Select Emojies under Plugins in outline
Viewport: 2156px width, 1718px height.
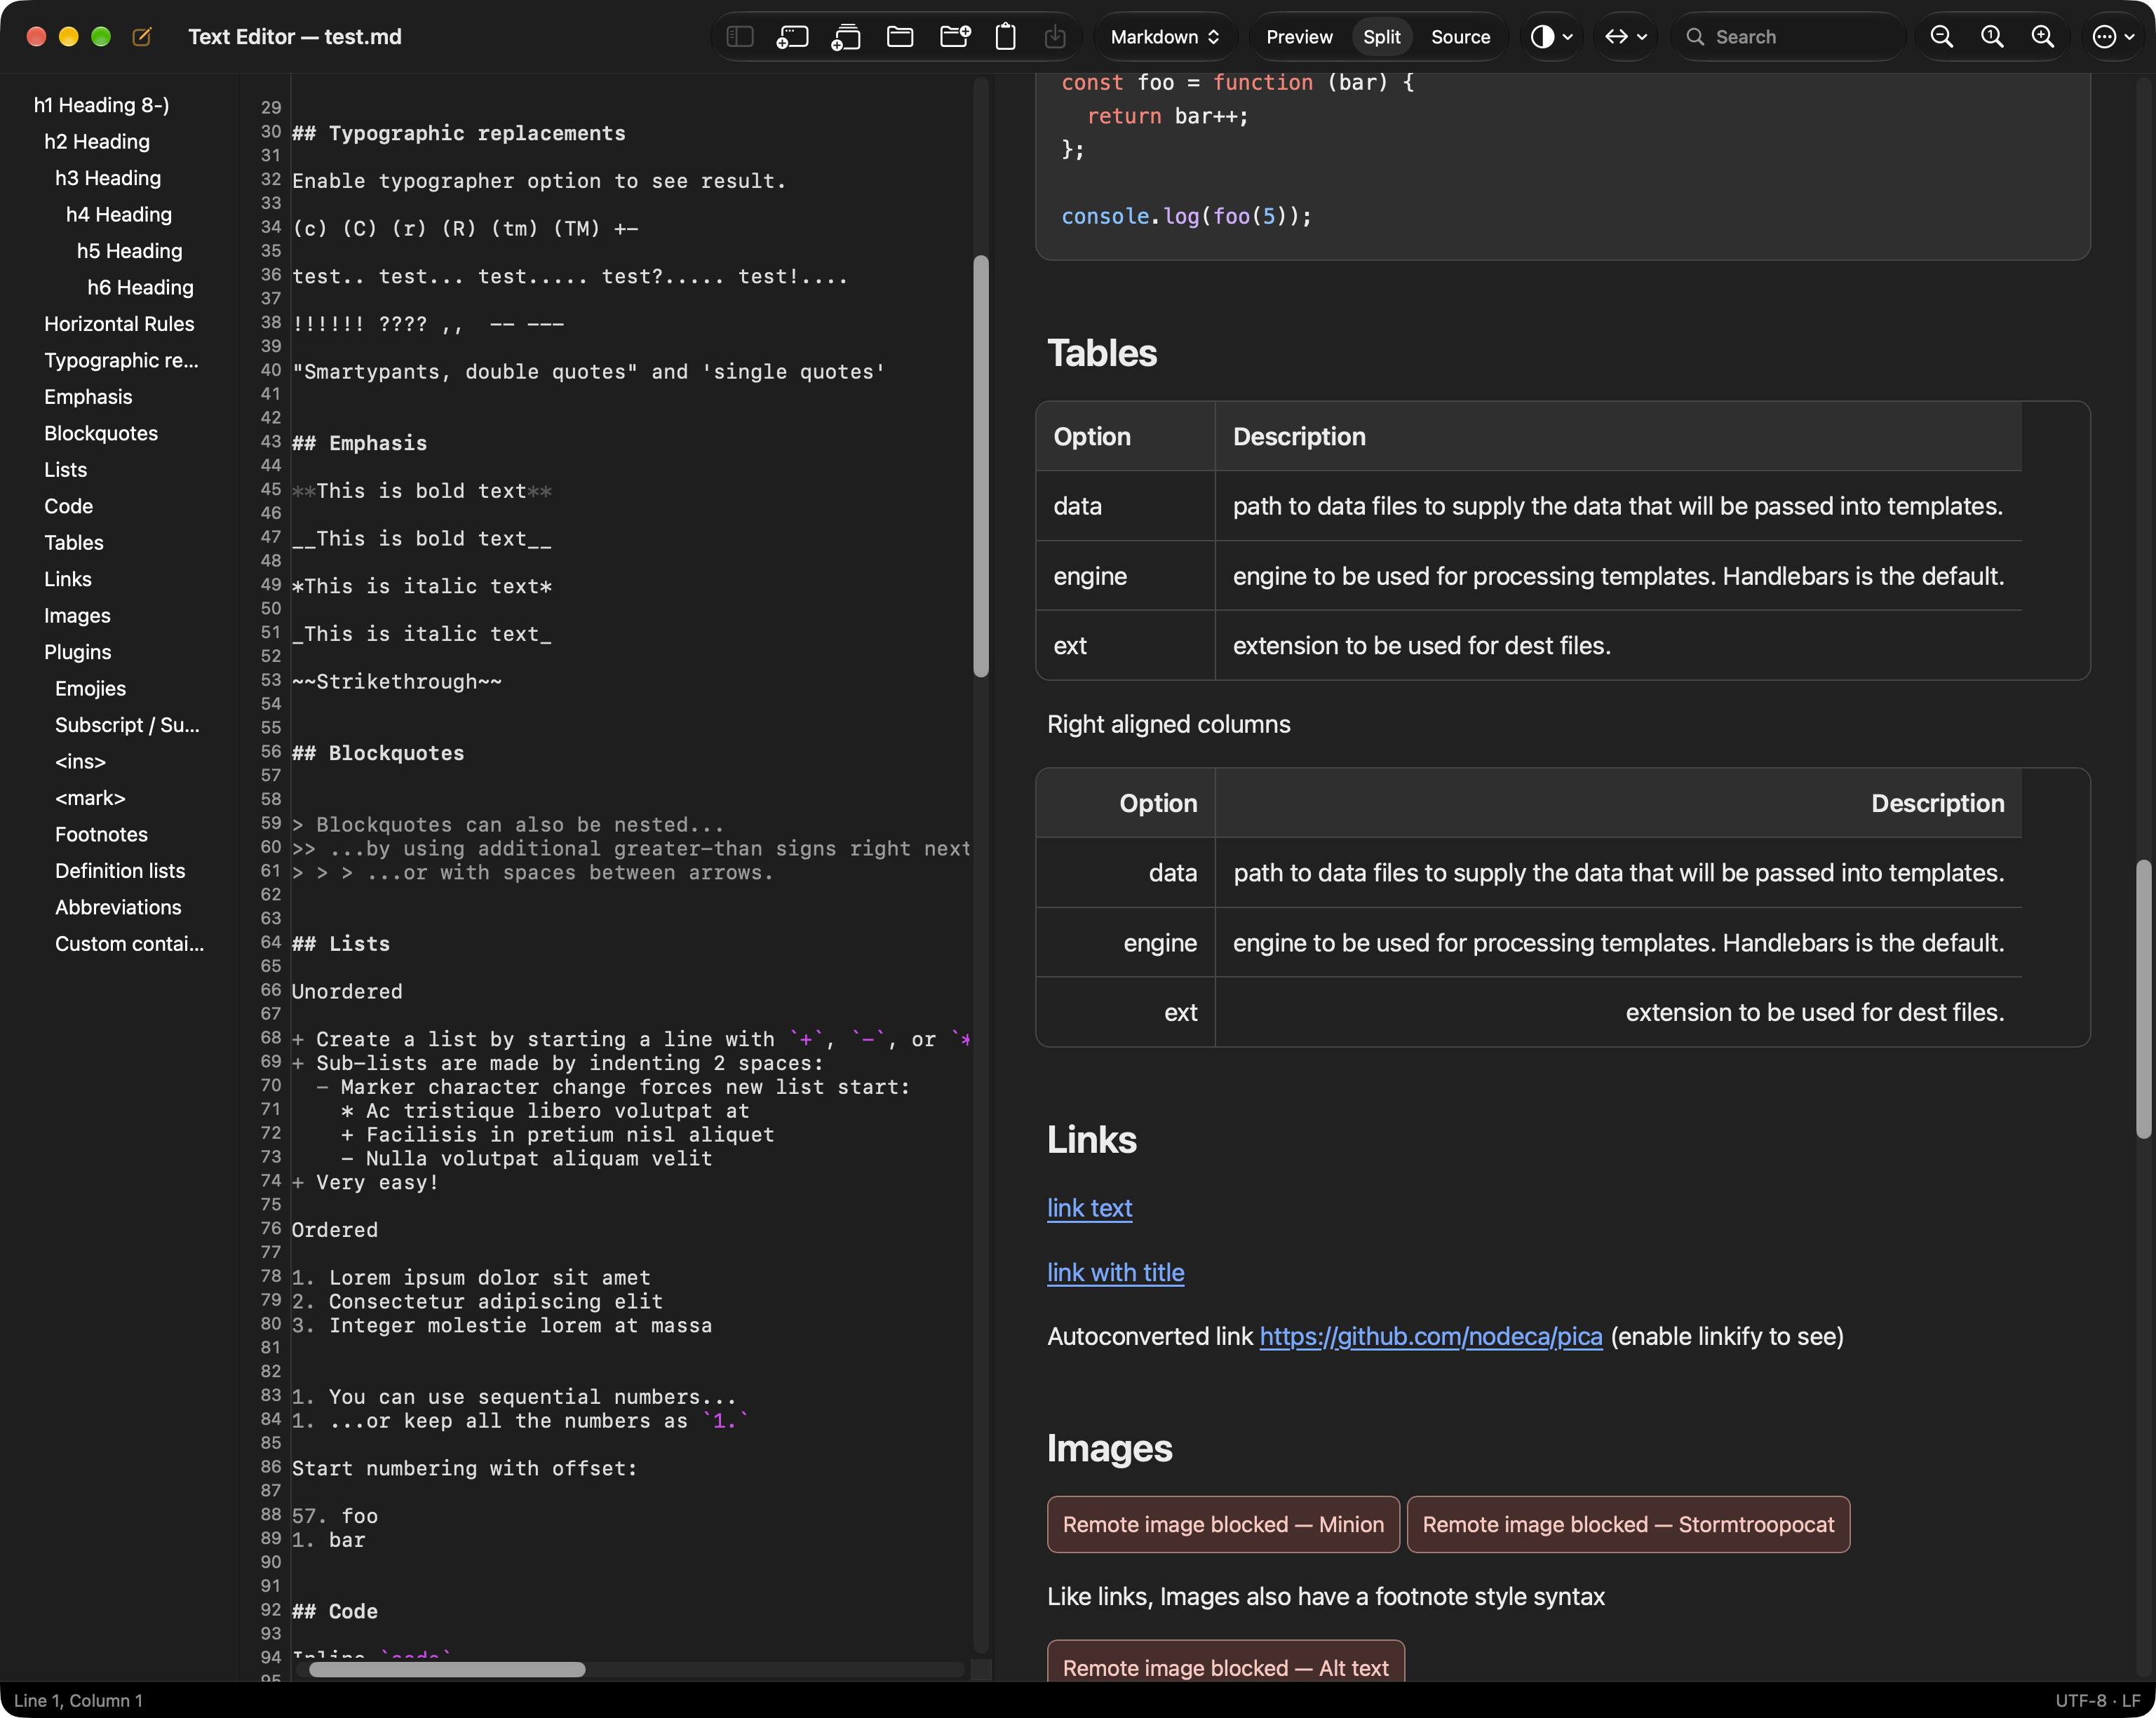click(90, 689)
